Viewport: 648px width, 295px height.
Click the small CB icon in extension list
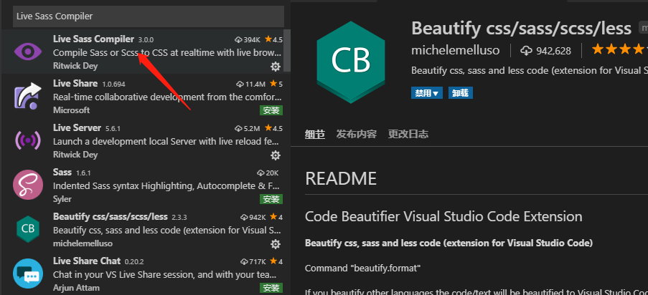(x=28, y=228)
